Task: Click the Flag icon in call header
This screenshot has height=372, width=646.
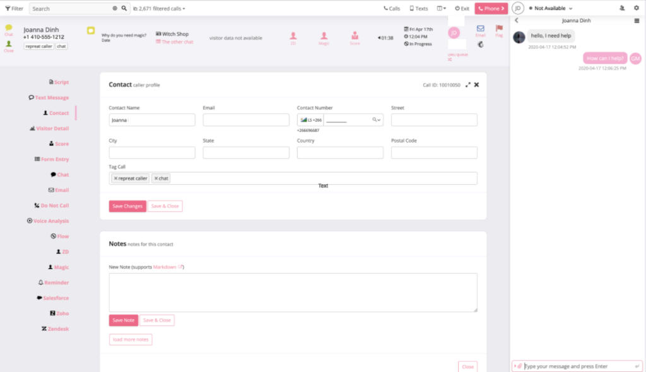Action: tap(499, 29)
